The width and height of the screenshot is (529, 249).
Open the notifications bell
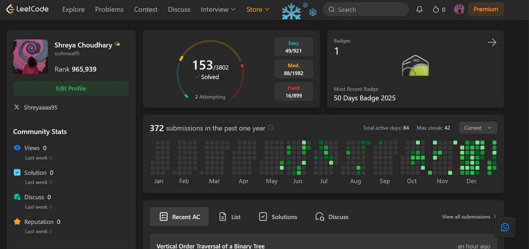[420, 9]
